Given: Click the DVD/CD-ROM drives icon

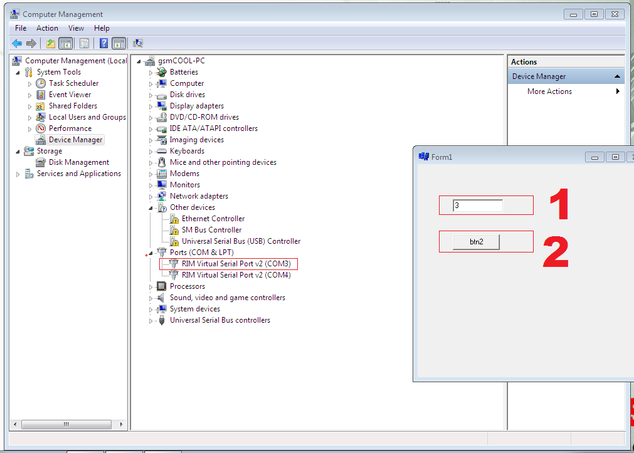Looking at the screenshot, I should pos(161,117).
